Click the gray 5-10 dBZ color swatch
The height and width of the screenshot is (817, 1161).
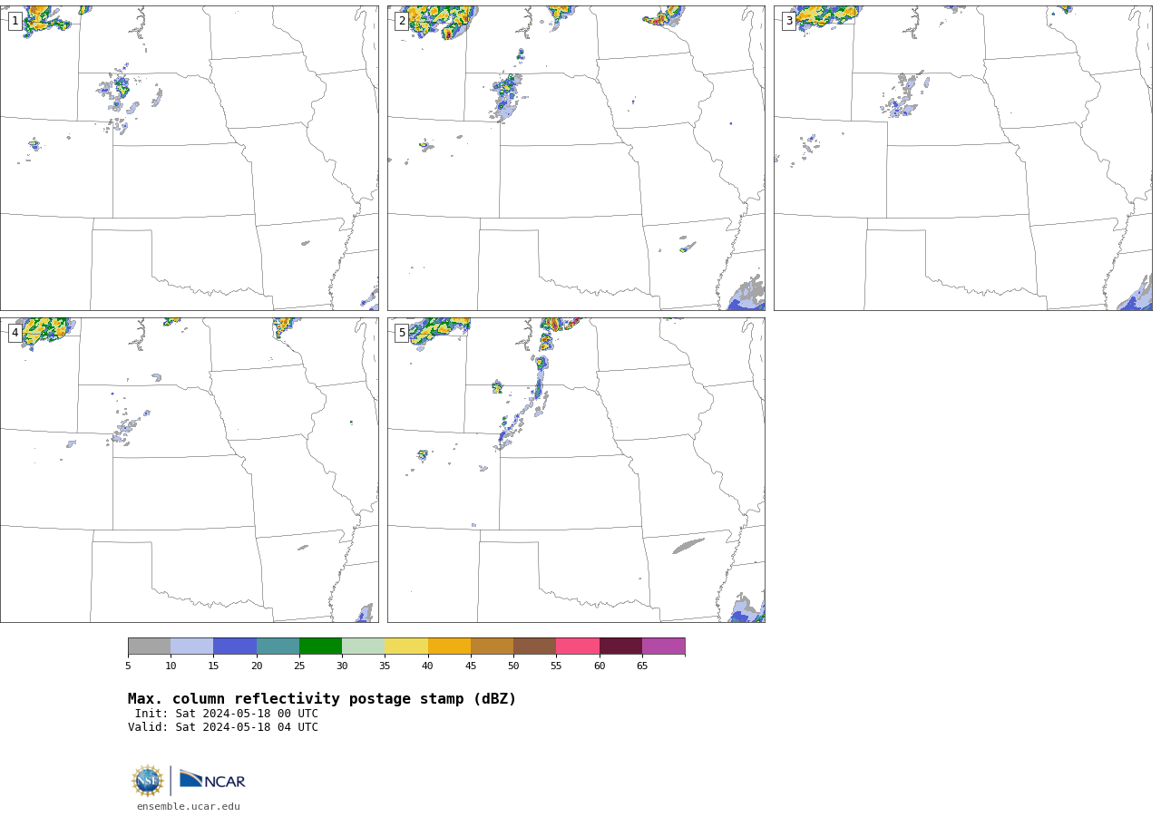(x=149, y=647)
